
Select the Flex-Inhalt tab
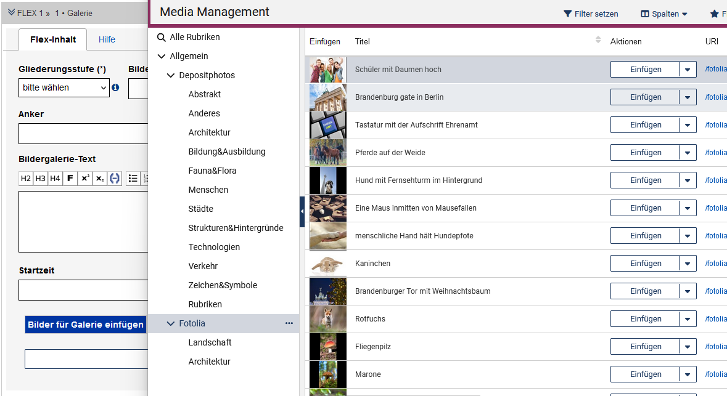click(x=52, y=39)
